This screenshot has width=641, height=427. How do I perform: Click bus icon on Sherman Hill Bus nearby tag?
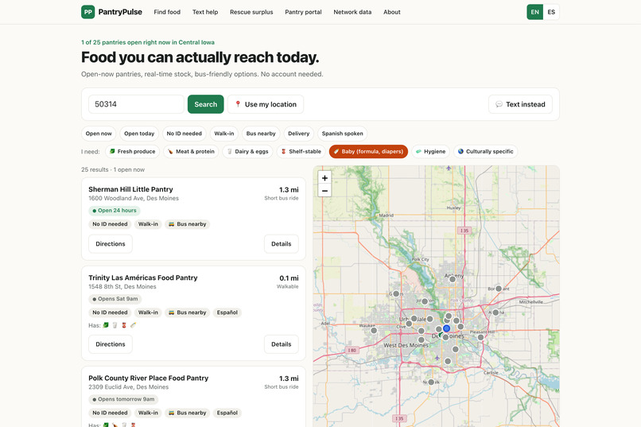tap(172, 224)
